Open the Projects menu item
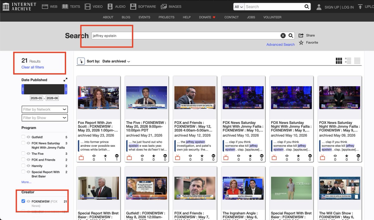 166,17
